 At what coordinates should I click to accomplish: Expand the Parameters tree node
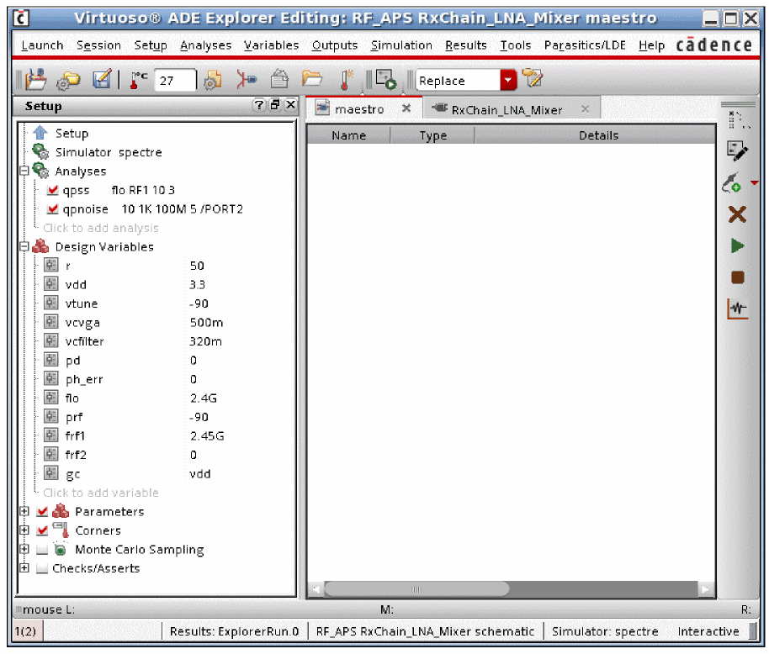pyautogui.click(x=24, y=512)
